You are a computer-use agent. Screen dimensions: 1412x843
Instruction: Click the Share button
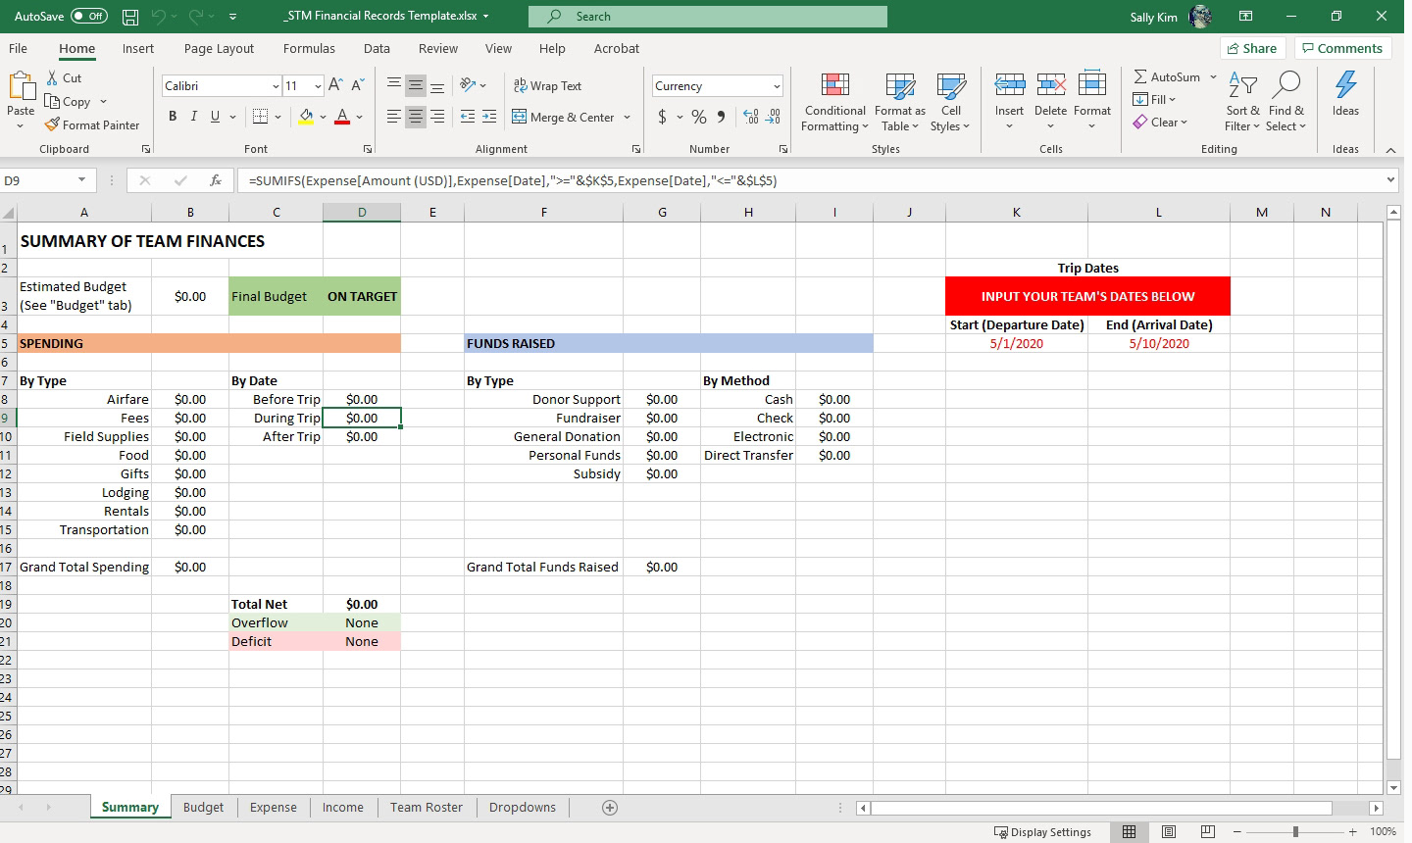(1252, 48)
